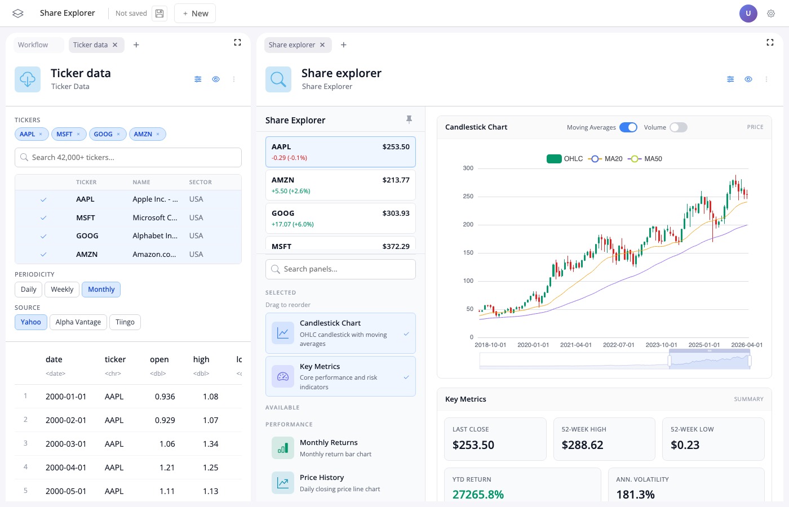The image size is (789, 507).
Task: Open Ticker data settings sliders icon
Action: tap(198, 79)
